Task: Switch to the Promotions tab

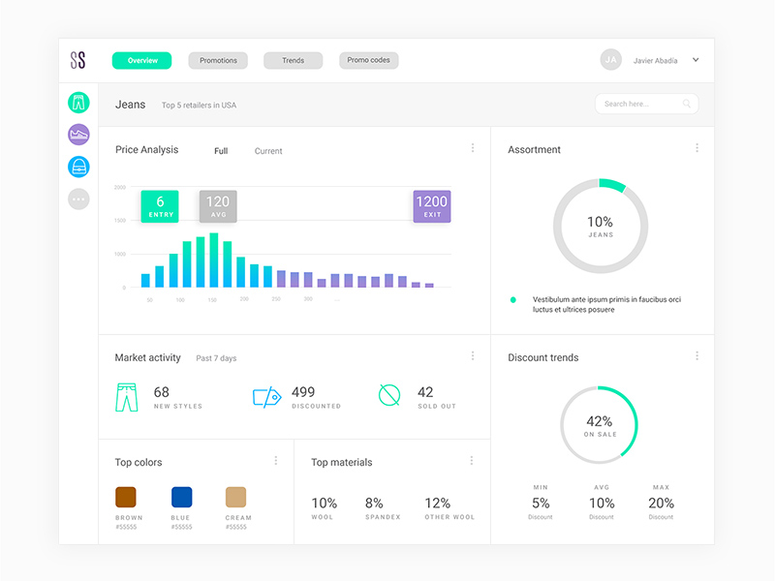Action: (217, 60)
